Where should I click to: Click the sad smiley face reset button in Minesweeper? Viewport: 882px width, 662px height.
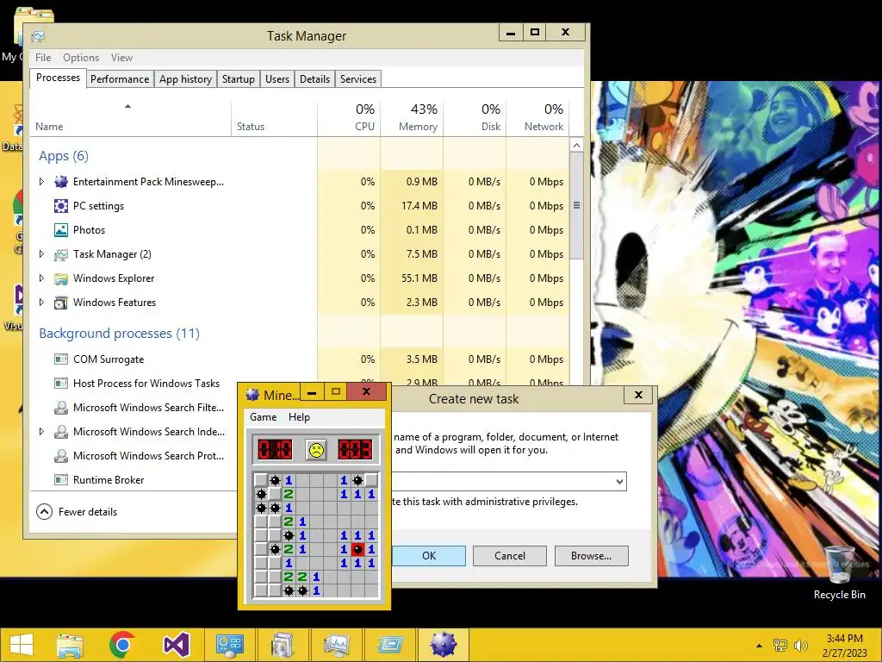(x=316, y=449)
